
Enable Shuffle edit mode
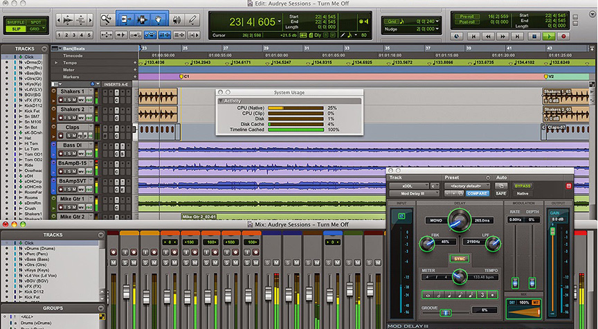15,21
